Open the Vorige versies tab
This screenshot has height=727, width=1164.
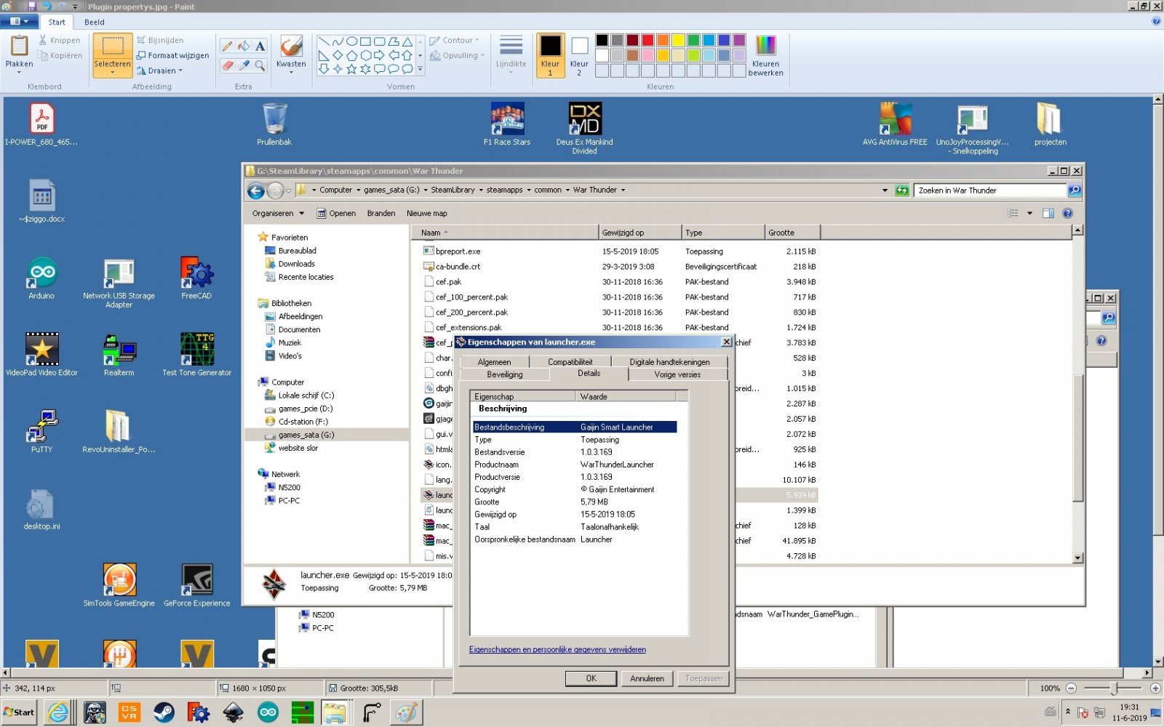tap(677, 374)
